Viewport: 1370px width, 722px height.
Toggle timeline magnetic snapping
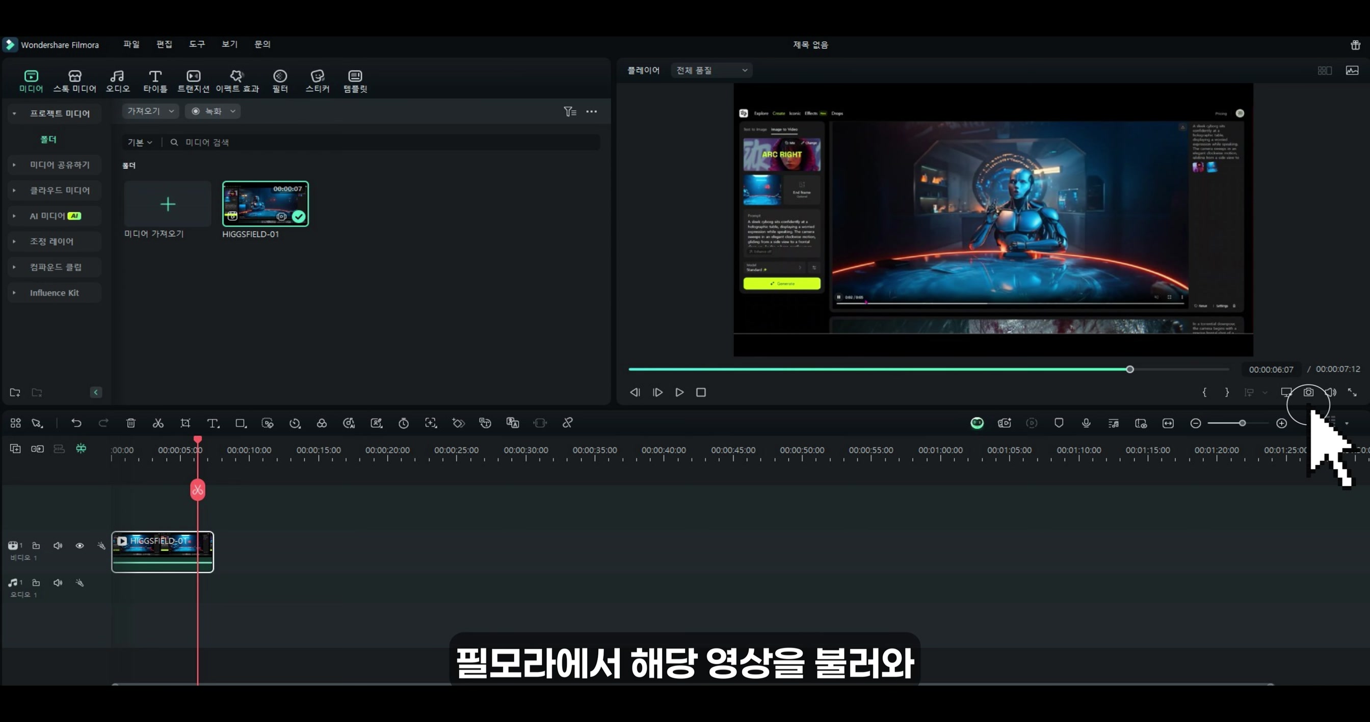coord(81,449)
